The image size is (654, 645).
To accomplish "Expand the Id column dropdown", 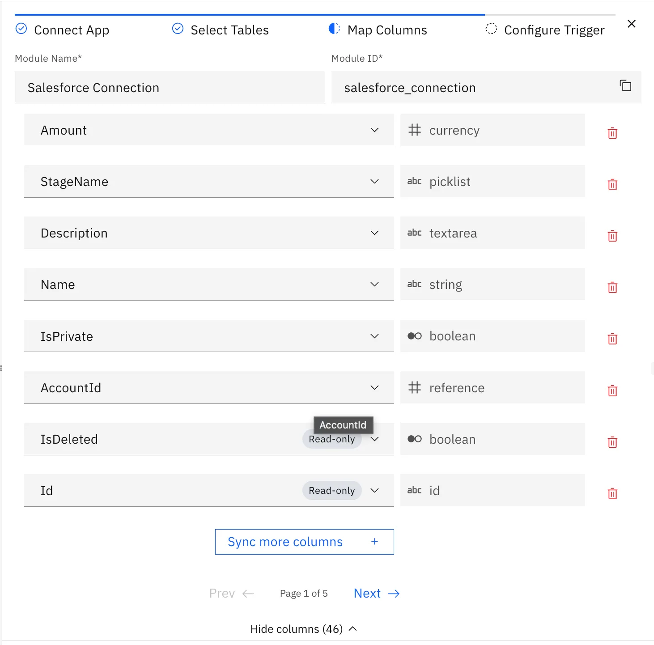I will click(375, 490).
